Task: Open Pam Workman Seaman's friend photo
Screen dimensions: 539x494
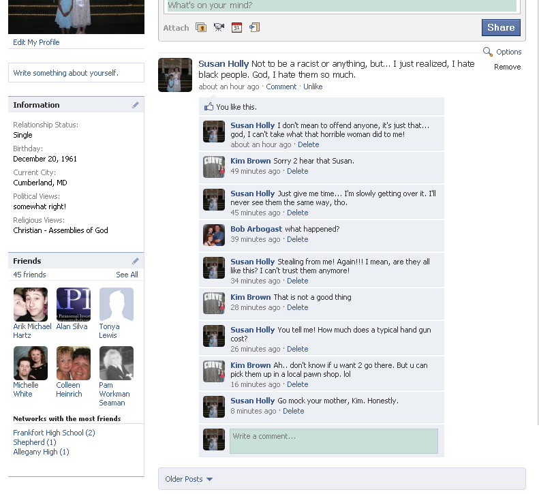Action: click(x=117, y=363)
